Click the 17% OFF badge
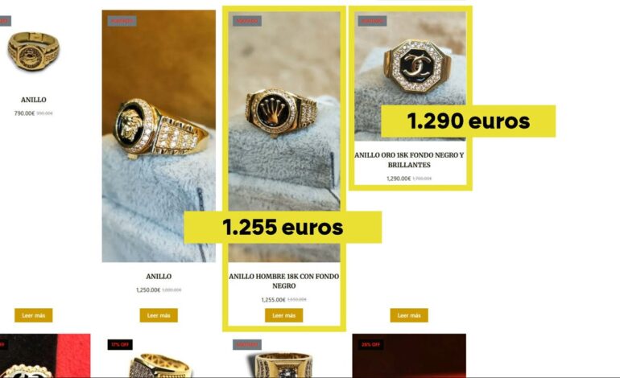 click(x=120, y=344)
